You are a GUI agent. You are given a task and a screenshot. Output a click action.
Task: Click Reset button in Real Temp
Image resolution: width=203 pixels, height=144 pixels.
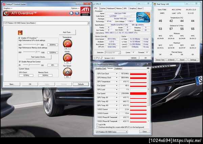(182, 60)
